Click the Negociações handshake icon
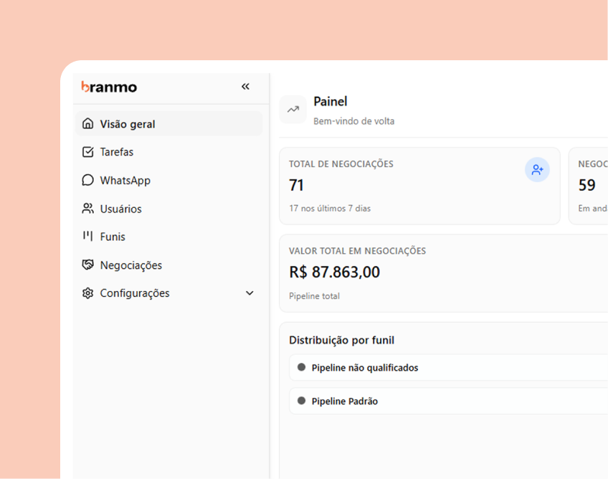This screenshot has height=479, width=608. click(x=88, y=265)
